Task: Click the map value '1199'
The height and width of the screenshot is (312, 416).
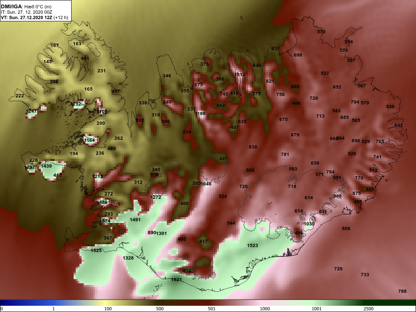Action: point(201,114)
